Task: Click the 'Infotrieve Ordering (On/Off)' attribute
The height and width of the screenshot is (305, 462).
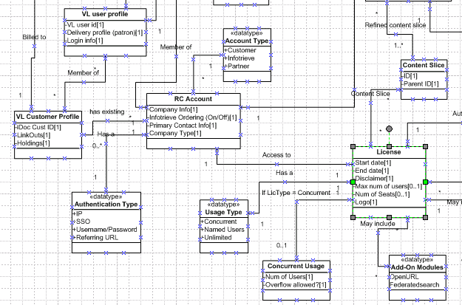Action: [192, 117]
